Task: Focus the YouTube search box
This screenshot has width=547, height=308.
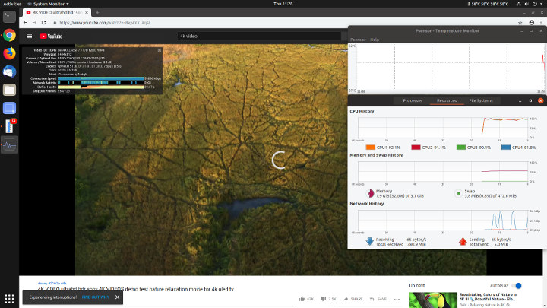Action: 259,36
